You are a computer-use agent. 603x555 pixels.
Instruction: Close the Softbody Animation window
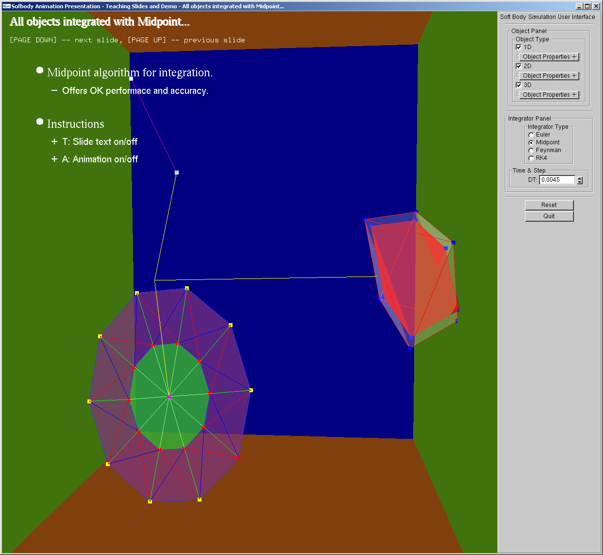click(x=596, y=6)
